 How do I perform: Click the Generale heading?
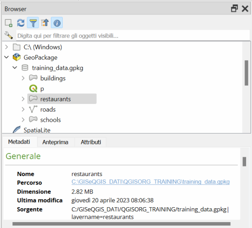(23, 156)
